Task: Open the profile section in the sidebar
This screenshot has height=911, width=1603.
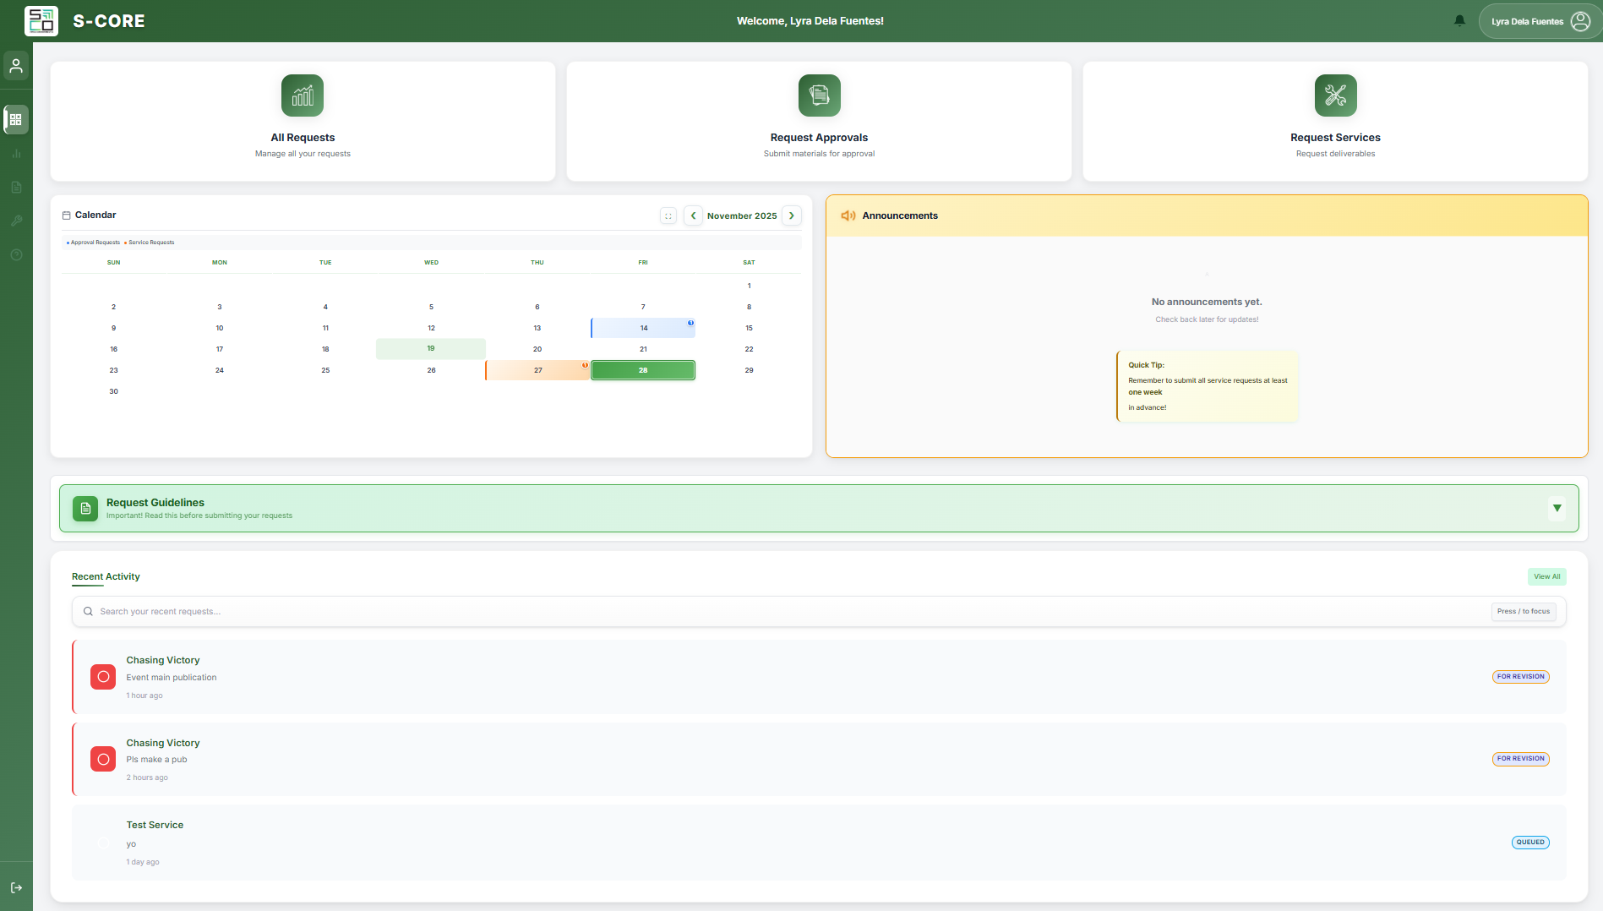Action: tap(15, 65)
